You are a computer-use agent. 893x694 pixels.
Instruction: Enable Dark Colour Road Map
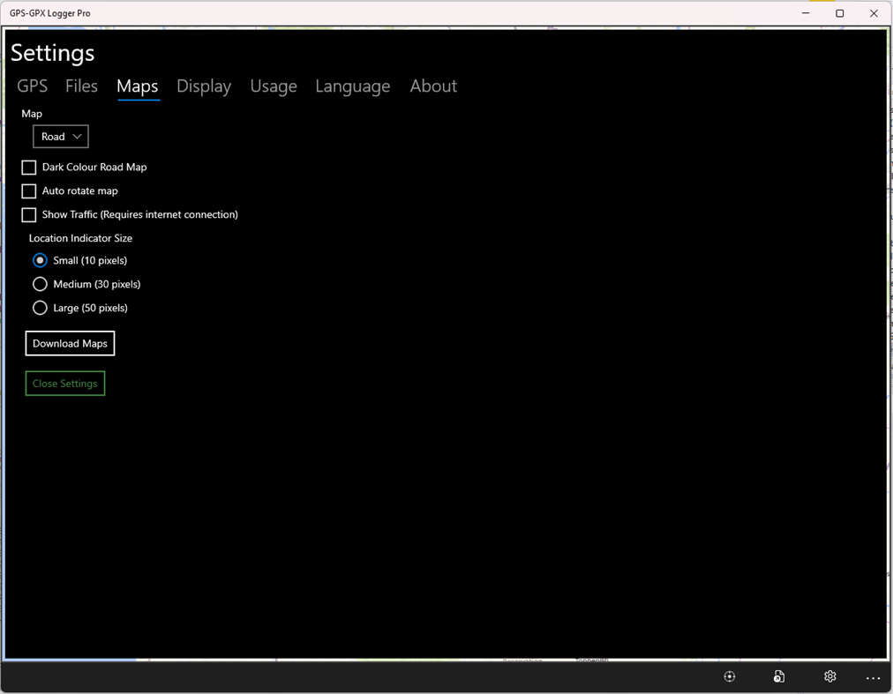(28, 167)
